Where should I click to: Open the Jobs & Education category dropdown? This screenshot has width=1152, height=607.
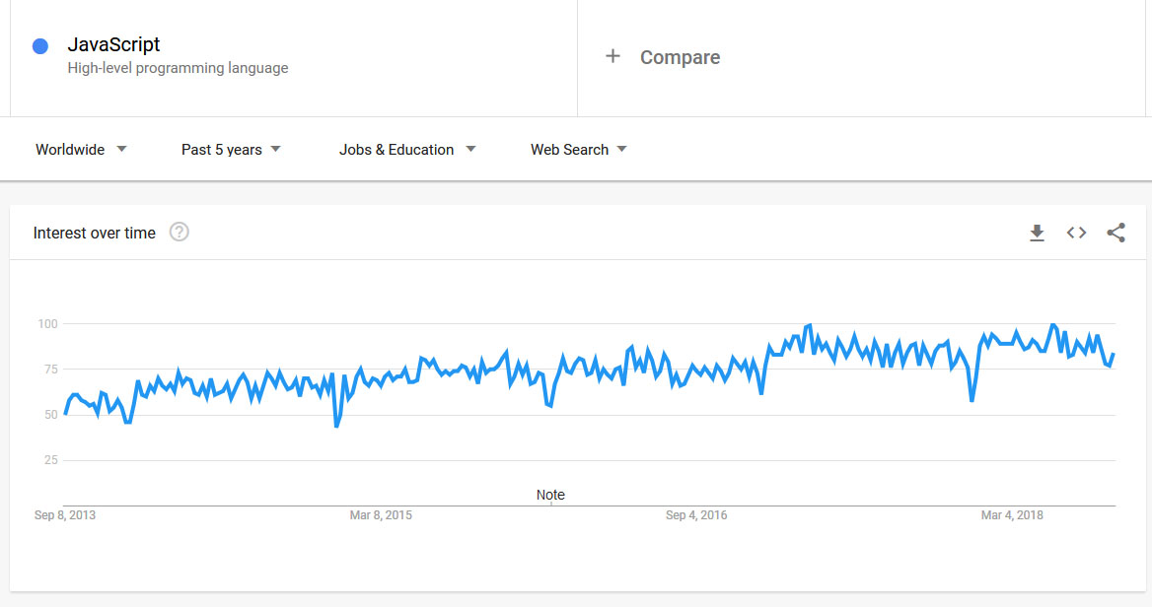[x=407, y=150]
